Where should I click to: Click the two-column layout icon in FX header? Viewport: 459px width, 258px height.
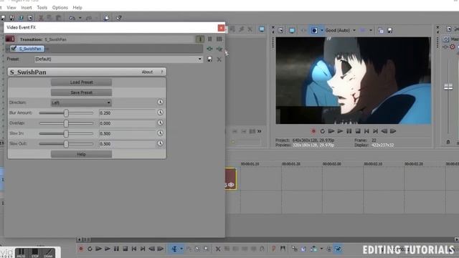tap(210, 39)
